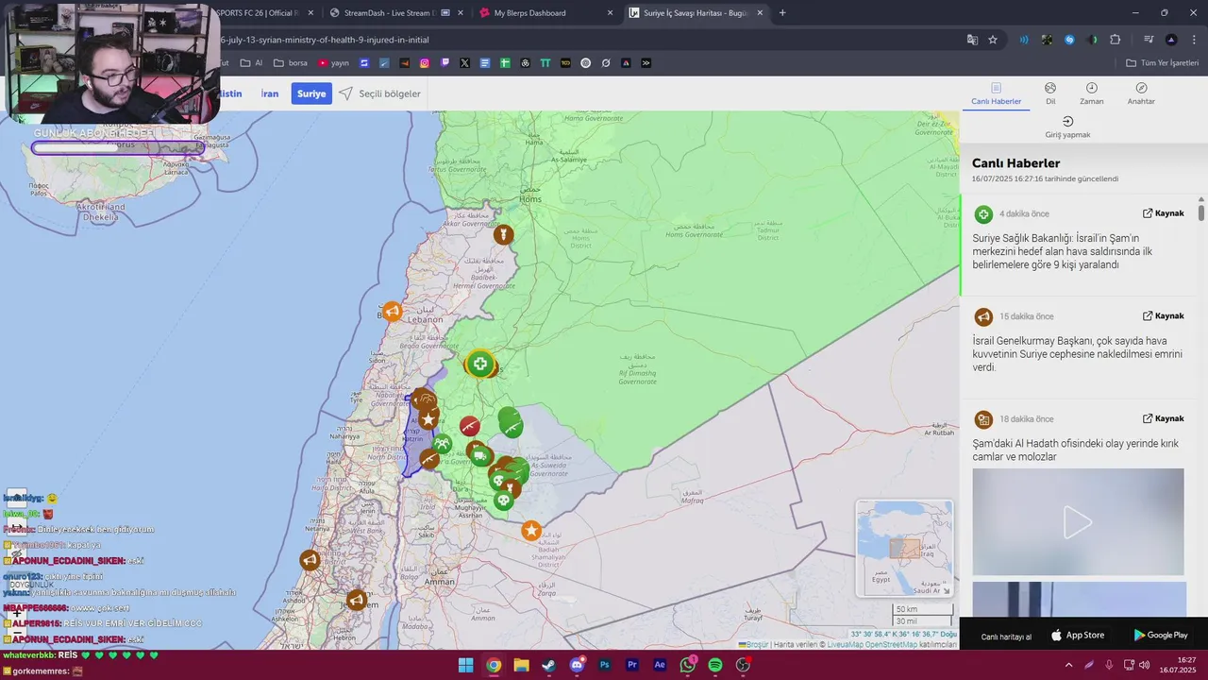
Task: Open WhatsApp from the taskbar
Action: point(688,665)
